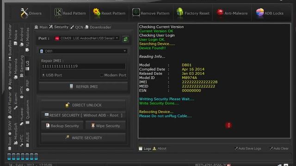
Task: Click the 'Write Security Done' log line
Action: tap(159, 103)
